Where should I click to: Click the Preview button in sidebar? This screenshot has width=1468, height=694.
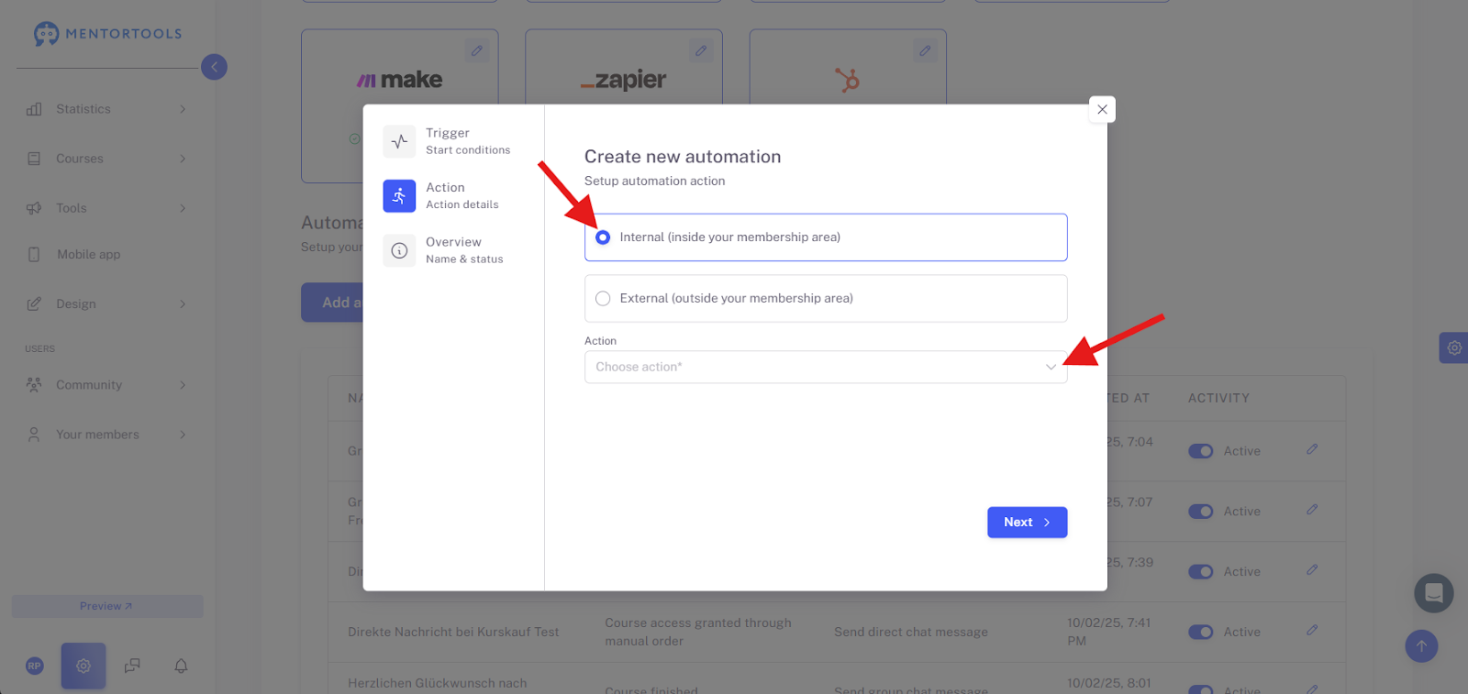[x=106, y=606]
